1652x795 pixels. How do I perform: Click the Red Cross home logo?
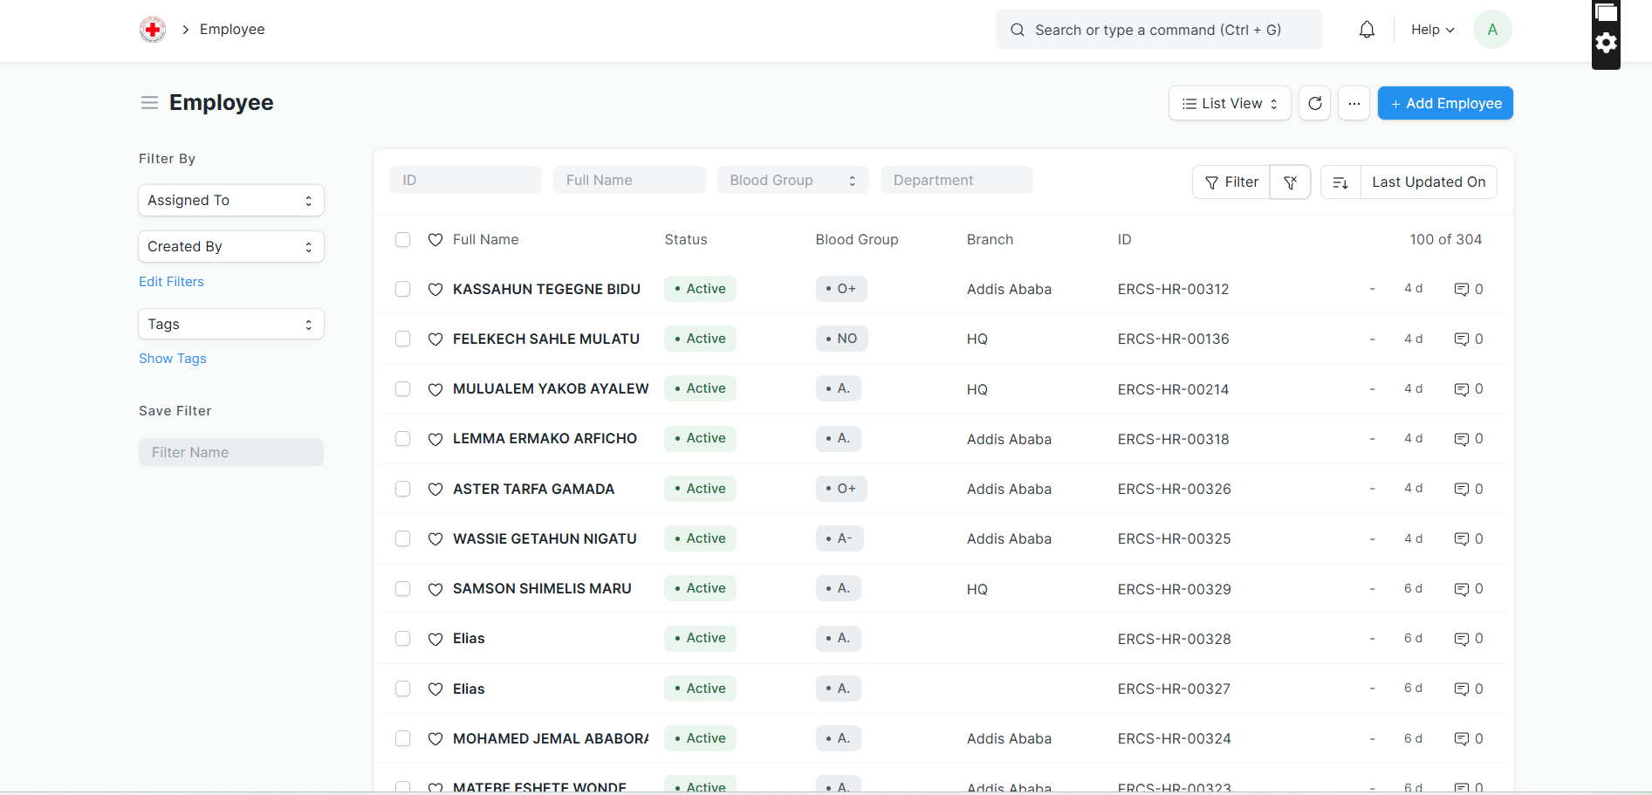click(x=153, y=30)
